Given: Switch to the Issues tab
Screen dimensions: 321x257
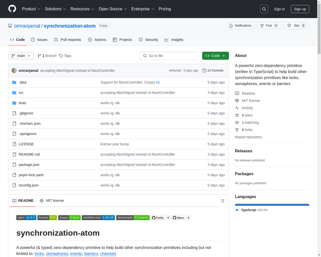Looking at the screenshot, I should tap(39, 40).
